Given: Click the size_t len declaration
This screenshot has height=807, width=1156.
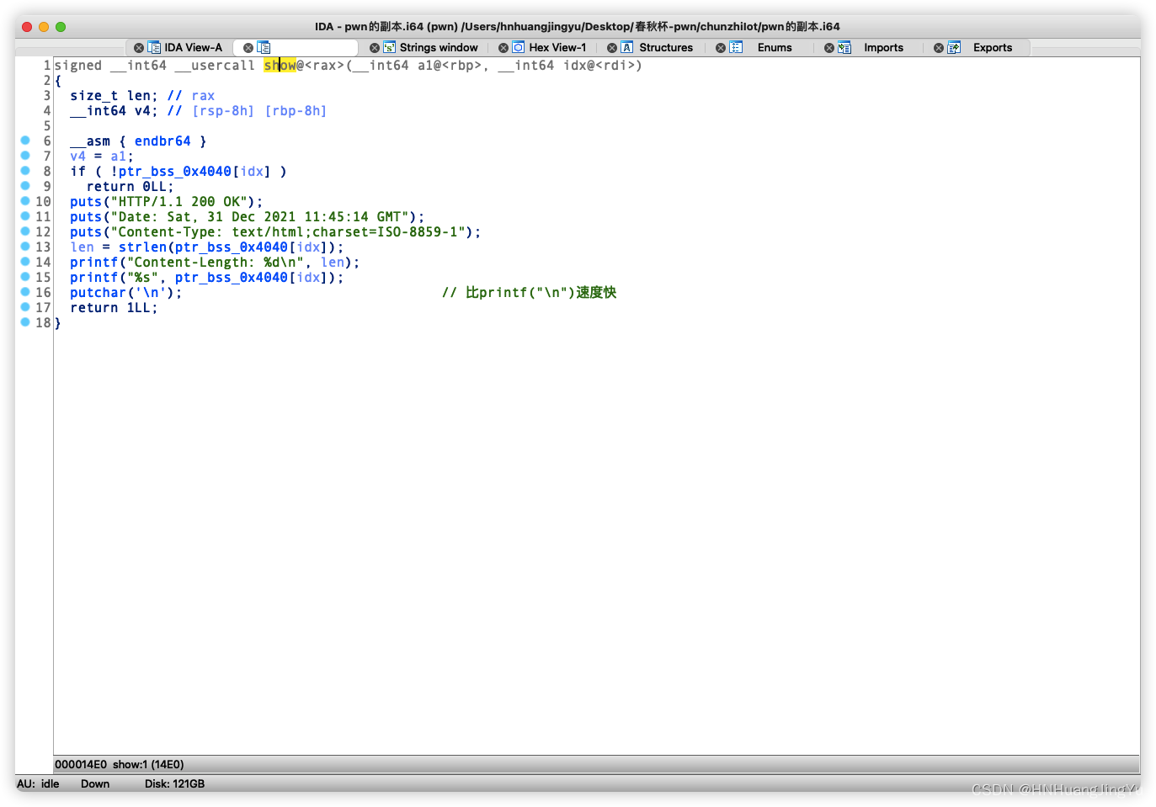Looking at the screenshot, I should pos(114,96).
